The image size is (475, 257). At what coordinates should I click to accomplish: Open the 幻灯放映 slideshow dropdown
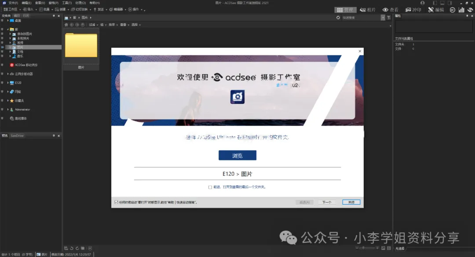[x=81, y=9]
